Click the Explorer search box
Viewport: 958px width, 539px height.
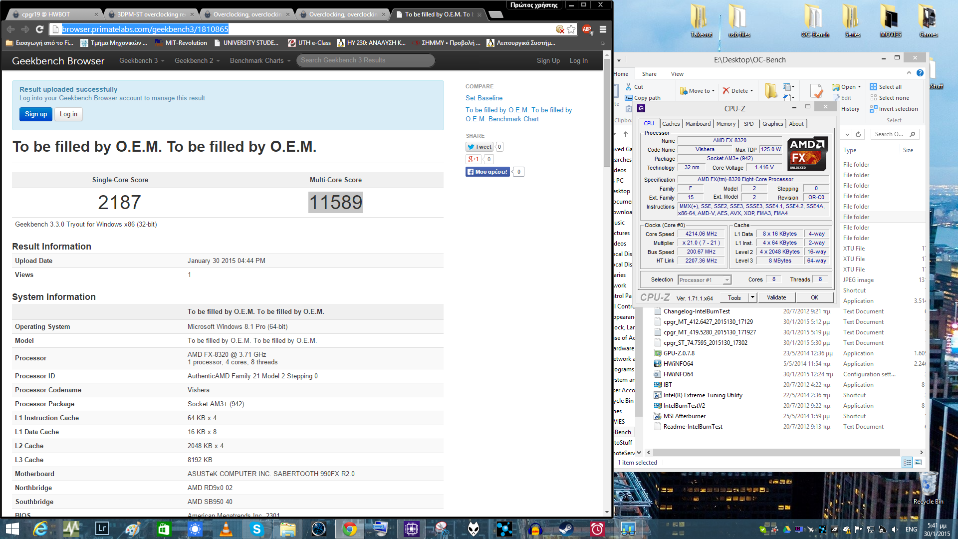point(895,134)
